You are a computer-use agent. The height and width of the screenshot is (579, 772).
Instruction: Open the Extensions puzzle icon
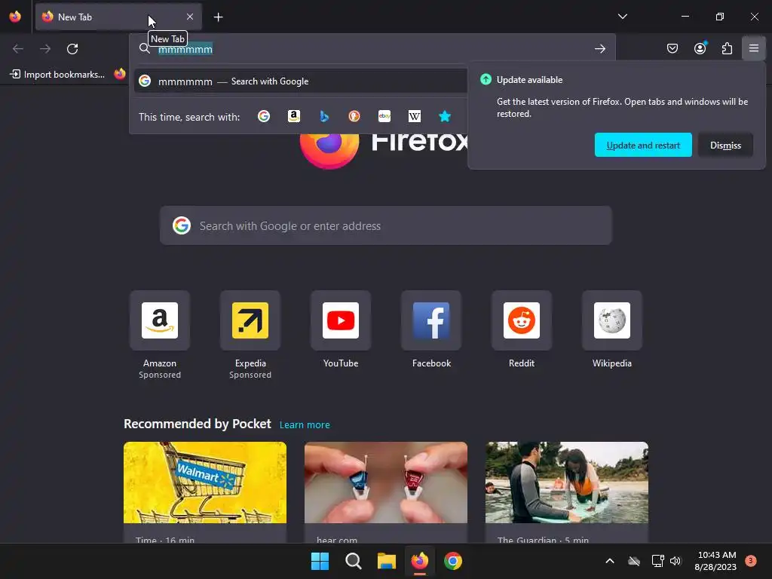tap(727, 48)
